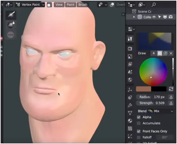Enable the Falloff checkbox
Image resolution: width=177 pixels, height=144 pixels.
(139, 137)
